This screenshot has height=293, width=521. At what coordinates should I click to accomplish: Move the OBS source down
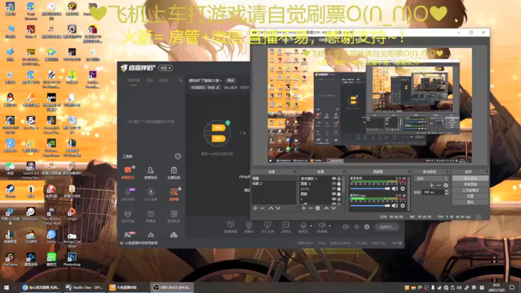click(333, 208)
